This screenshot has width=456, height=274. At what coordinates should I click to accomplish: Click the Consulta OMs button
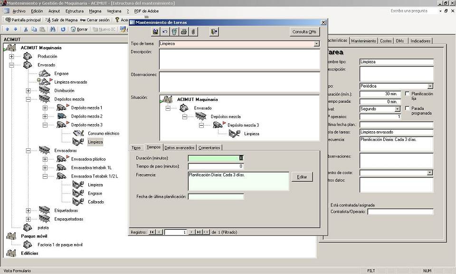point(304,32)
